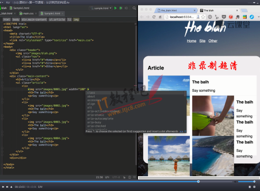Click the Pocket extension icon
Screen dimensions: 260x191
[224, 17]
